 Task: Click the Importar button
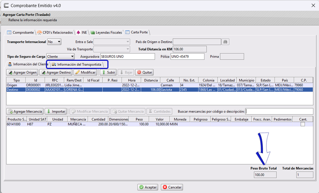click(x=56, y=111)
